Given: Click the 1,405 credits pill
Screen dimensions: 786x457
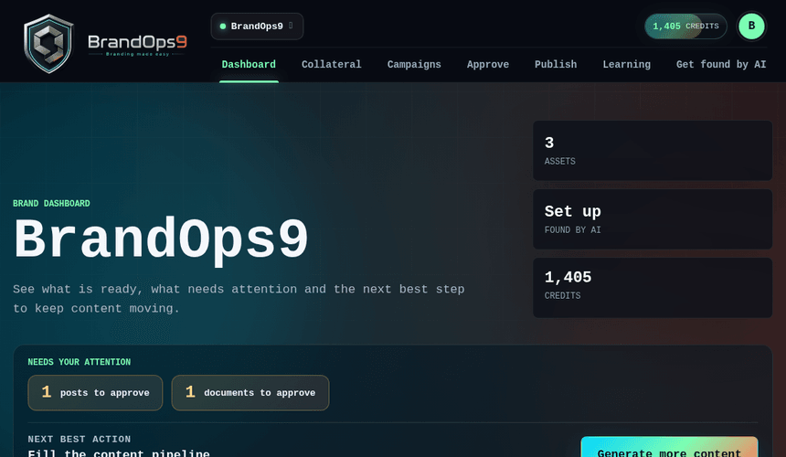Looking at the screenshot, I should coord(685,27).
